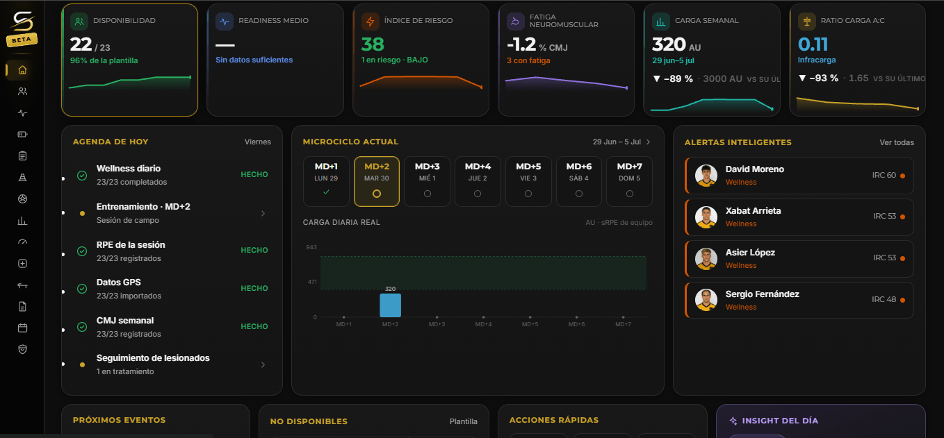This screenshot has height=438, width=944.
Task: Click the Datos GPS check icon
Action: 82,289
